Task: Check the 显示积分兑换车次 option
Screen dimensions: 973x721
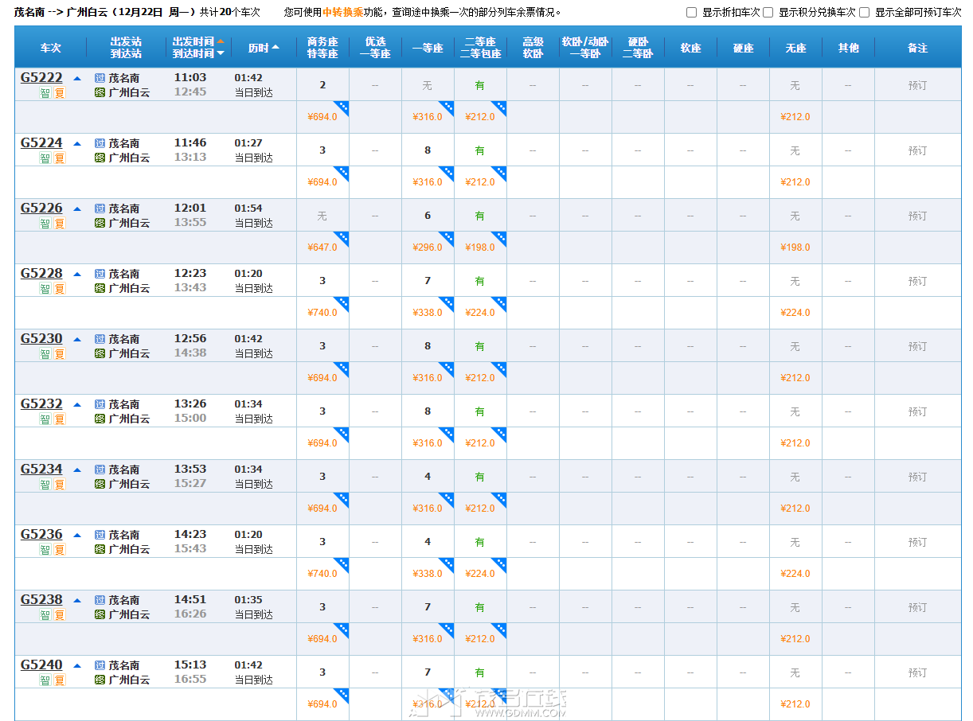Action: click(x=768, y=13)
